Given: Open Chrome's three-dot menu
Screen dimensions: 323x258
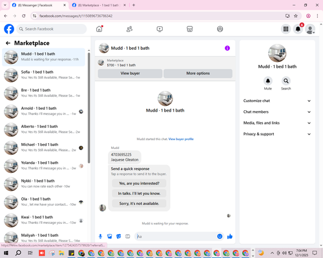Looking at the screenshot, I should click(x=317, y=16).
